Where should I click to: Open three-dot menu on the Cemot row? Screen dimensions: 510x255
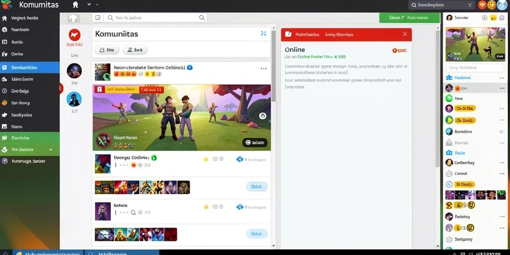(502, 174)
